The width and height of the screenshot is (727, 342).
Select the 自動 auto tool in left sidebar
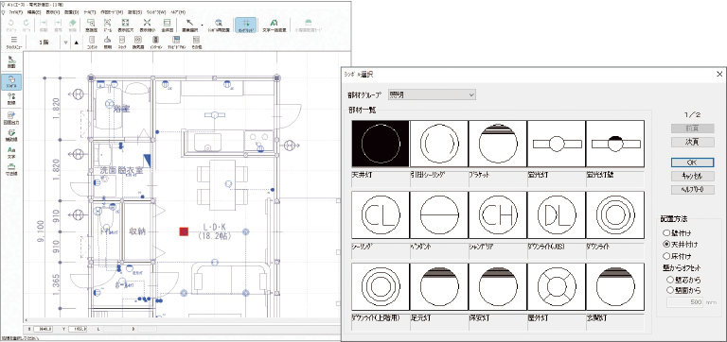tap(12, 62)
